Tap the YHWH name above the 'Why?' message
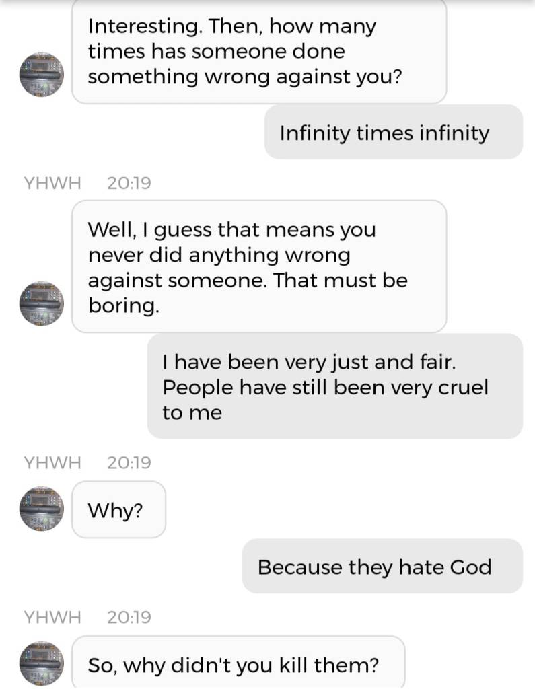The width and height of the screenshot is (535, 689). [52, 462]
